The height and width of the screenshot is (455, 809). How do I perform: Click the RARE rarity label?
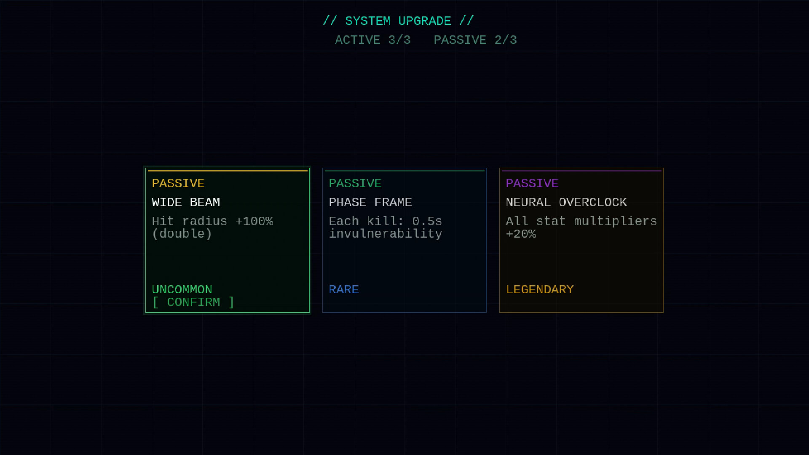(344, 289)
